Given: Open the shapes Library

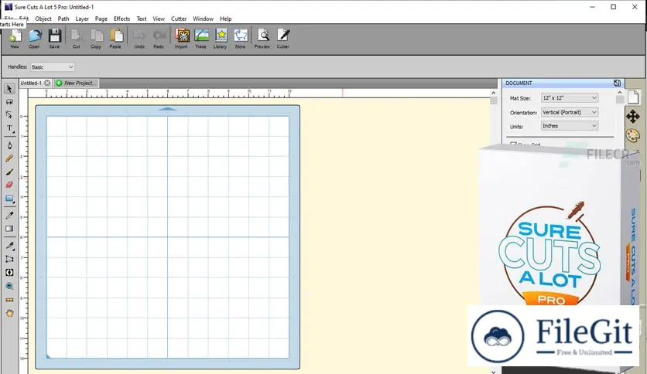Looking at the screenshot, I should [x=221, y=38].
